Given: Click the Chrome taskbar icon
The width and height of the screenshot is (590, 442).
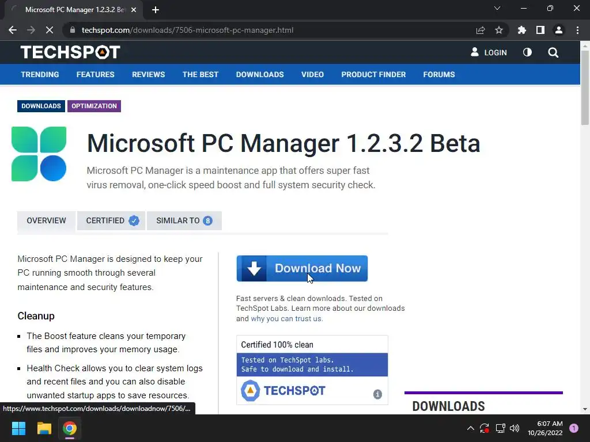Looking at the screenshot, I should coord(70,428).
